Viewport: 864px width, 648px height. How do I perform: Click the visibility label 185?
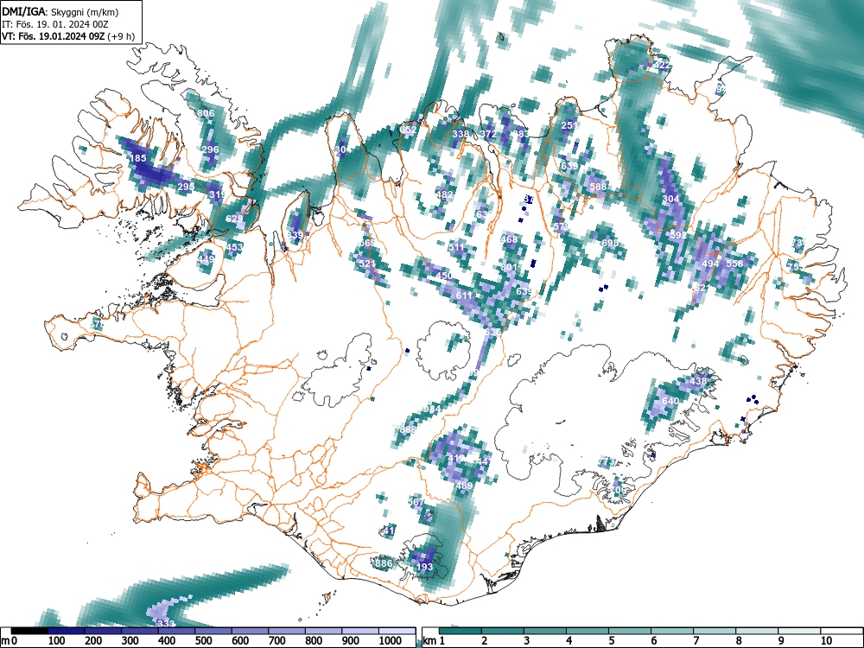(138, 158)
